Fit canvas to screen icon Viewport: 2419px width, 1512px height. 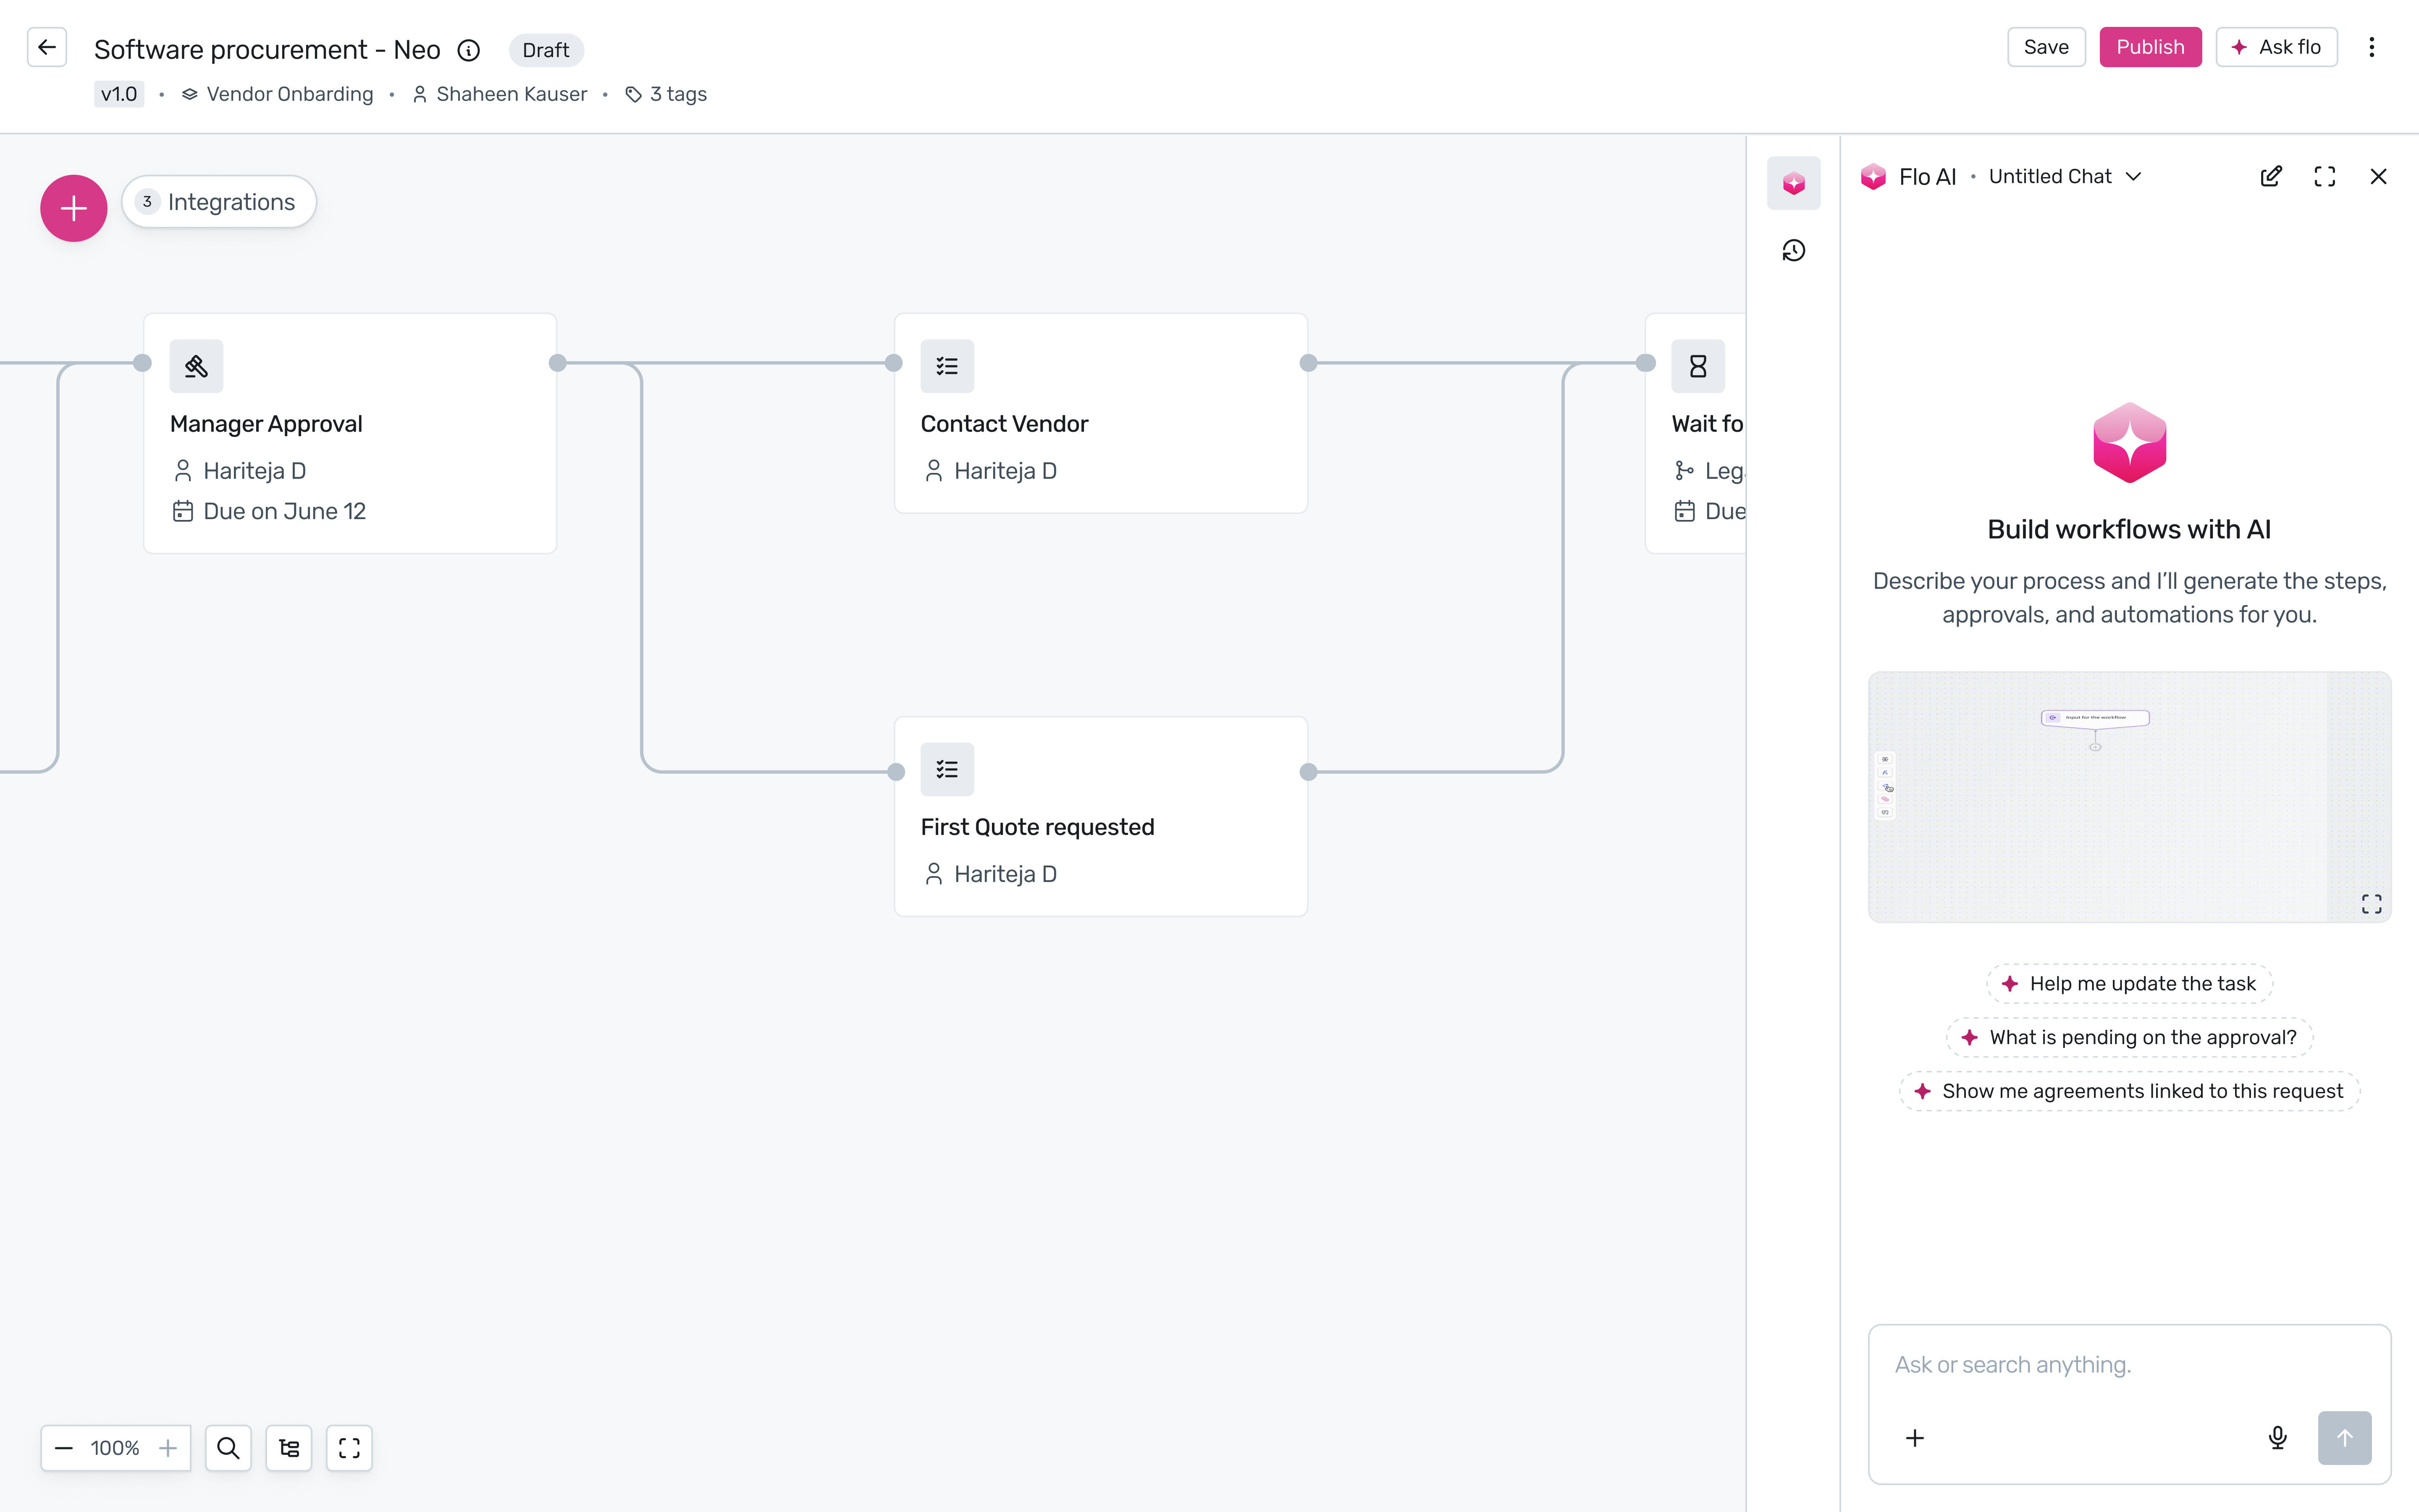pyautogui.click(x=349, y=1448)
